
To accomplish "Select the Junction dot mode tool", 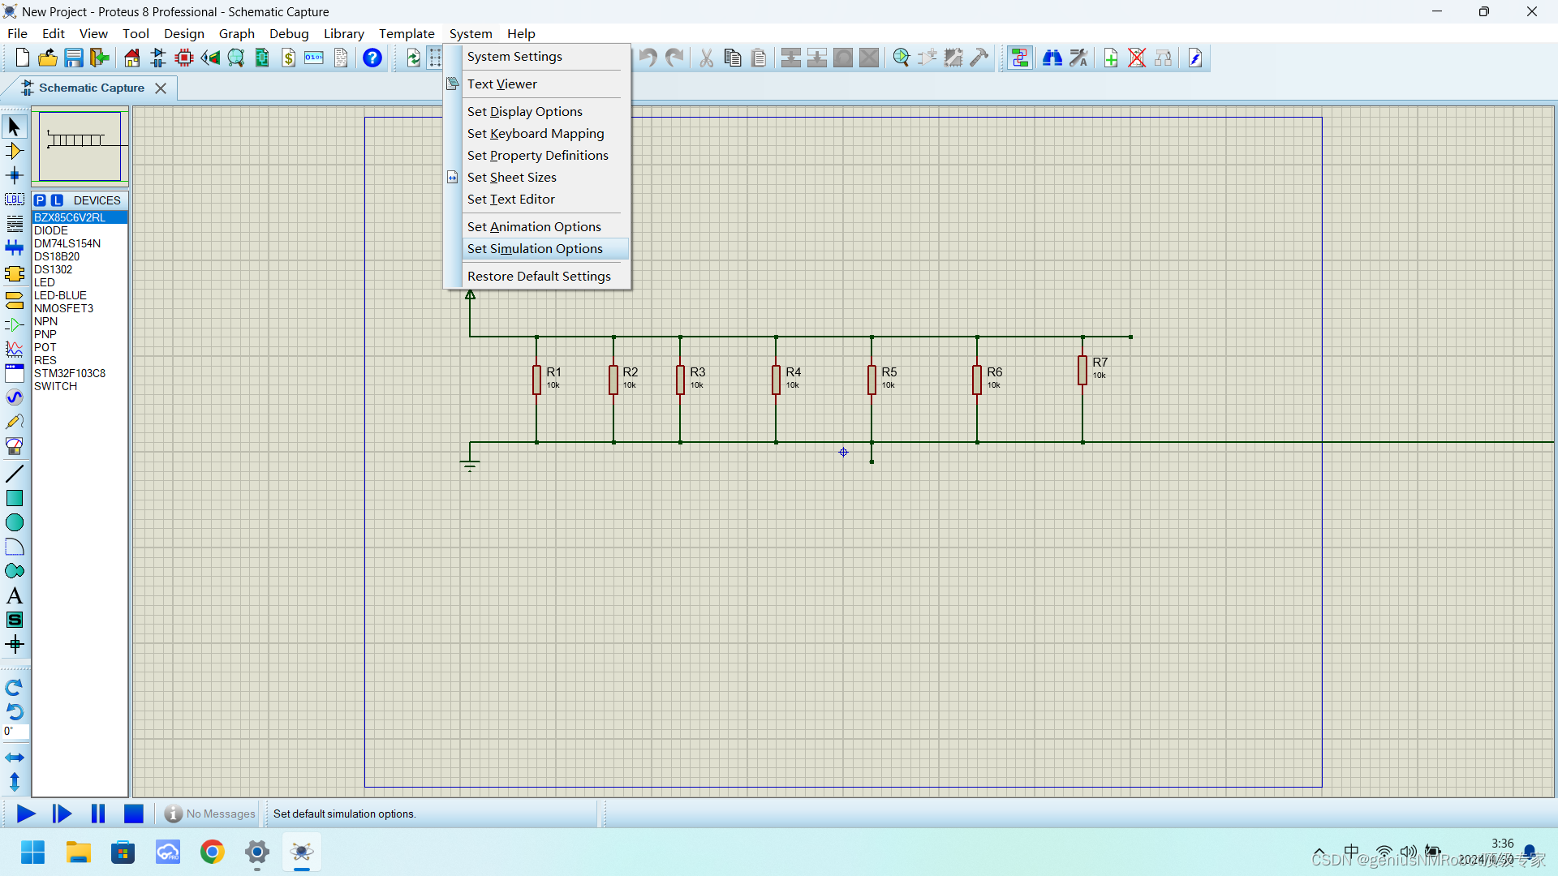I will (x=15, y=175).
